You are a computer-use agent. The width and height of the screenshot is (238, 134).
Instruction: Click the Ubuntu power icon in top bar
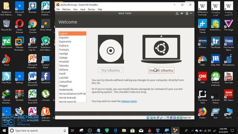point(187,13)
